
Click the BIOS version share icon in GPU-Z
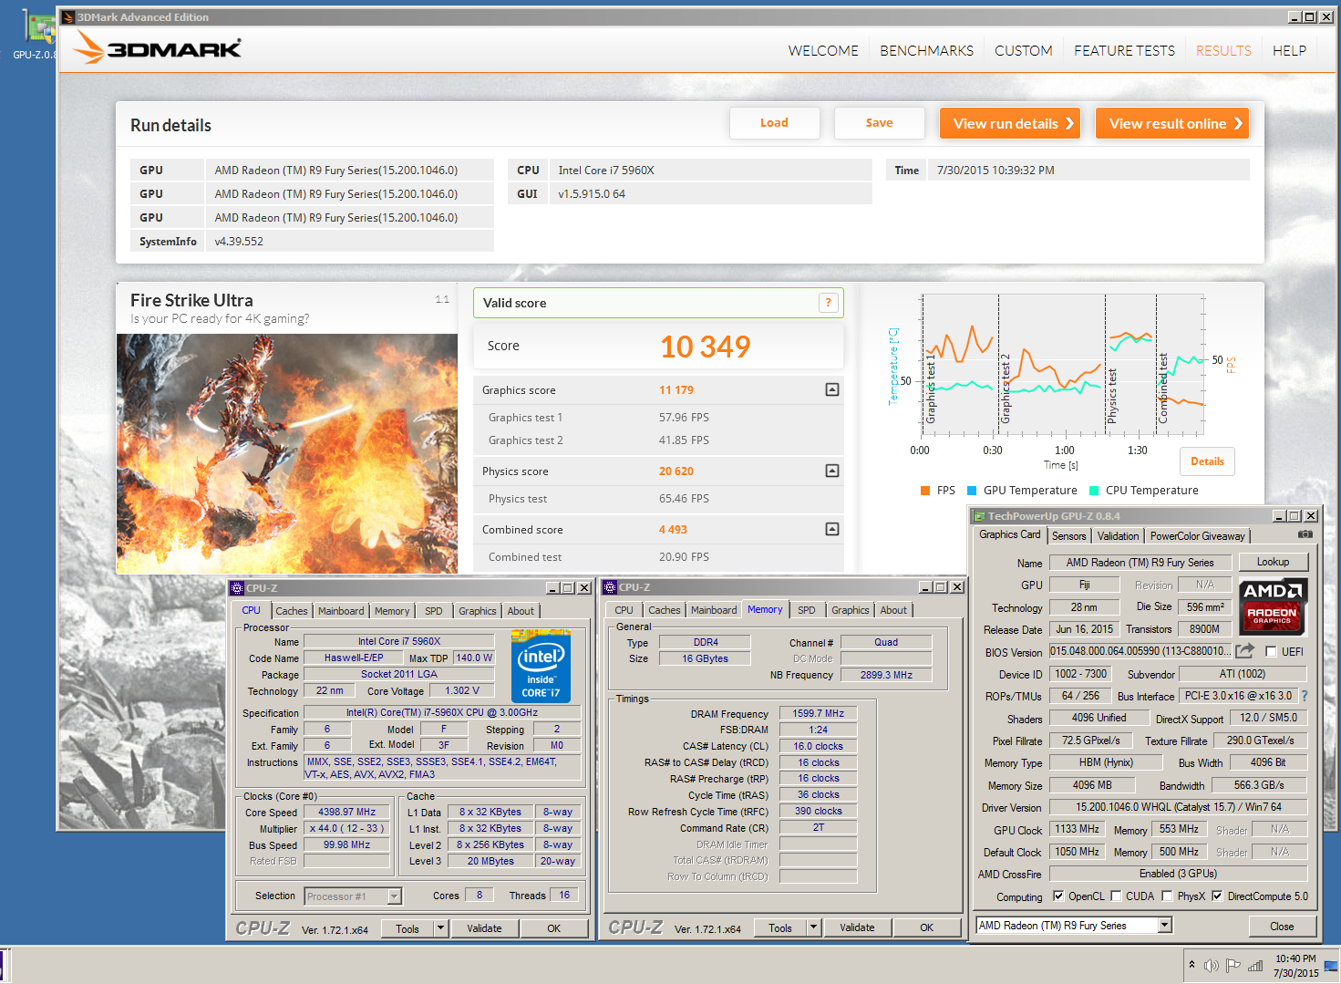click(x=1245, y=650)
